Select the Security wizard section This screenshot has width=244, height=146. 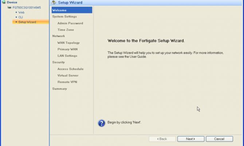click(x=59, y=62)
